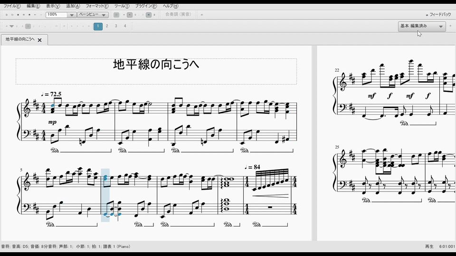Click the 再生 mode label in status bar
Screen dimensions: 456x256
pyautogui.click(x=429, y=247)
